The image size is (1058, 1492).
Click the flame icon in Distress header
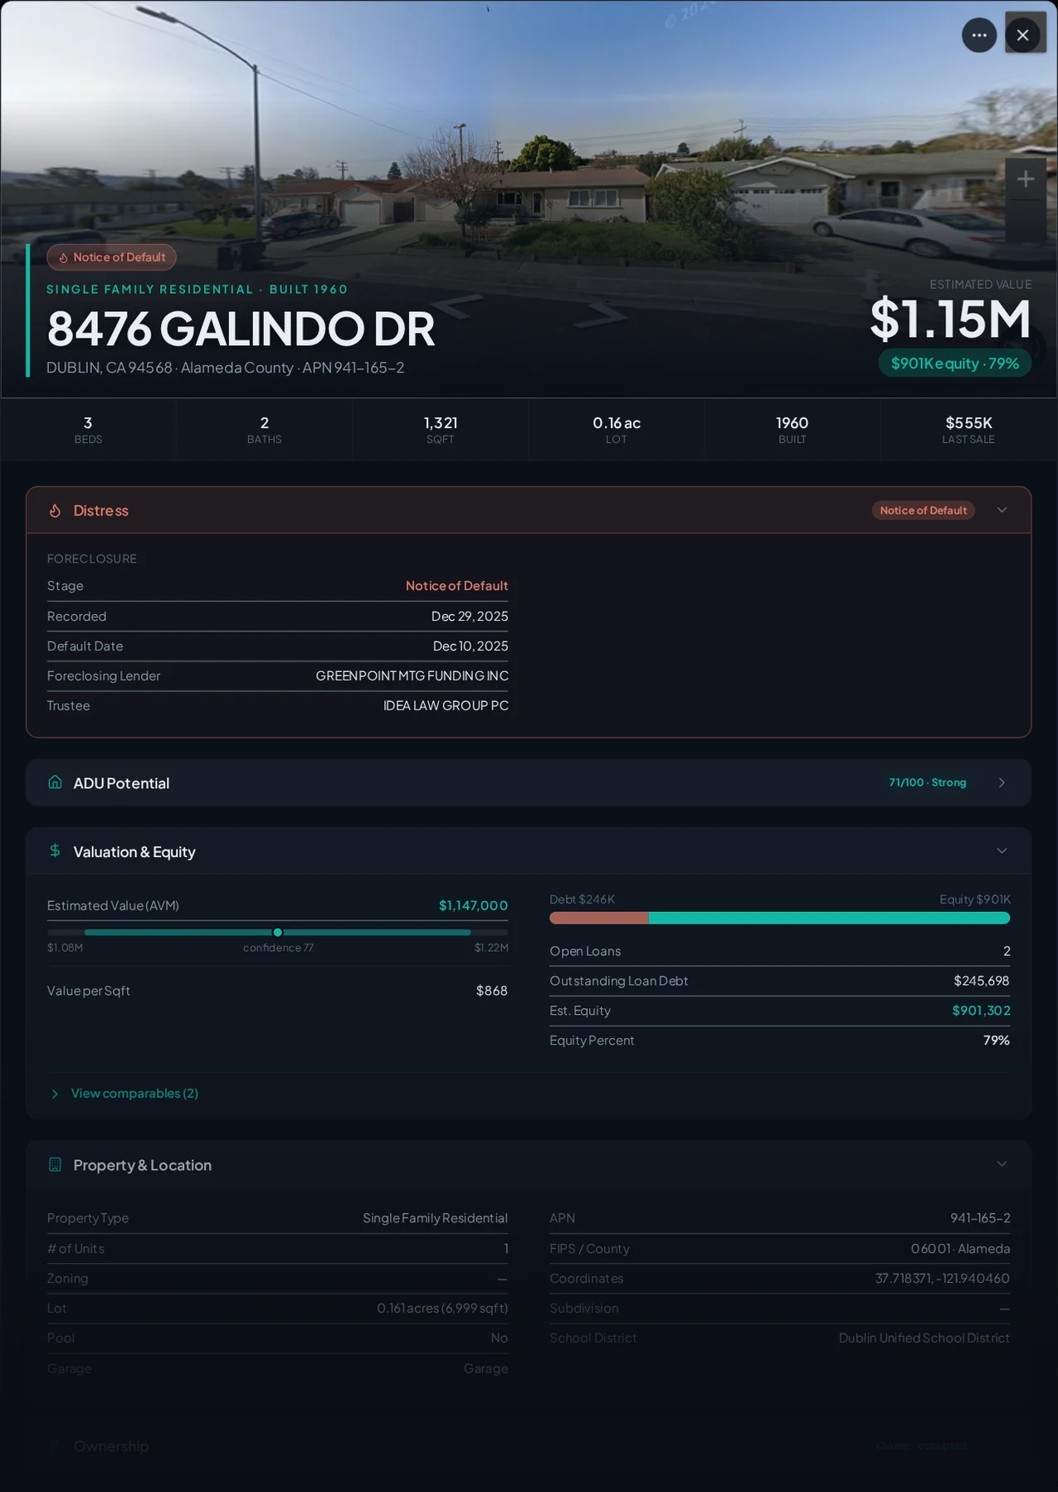[55, 510]
